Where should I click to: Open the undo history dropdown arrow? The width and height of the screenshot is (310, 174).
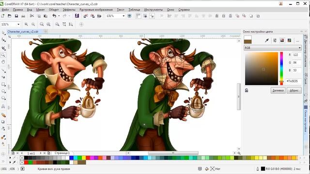(x=59, y=16)
